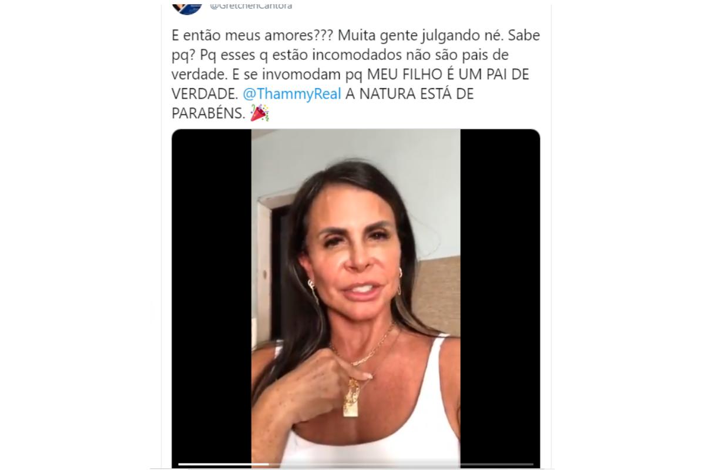Jump to the end of the video timeline
Screen dimensions: 705x470
coord(532,464)
